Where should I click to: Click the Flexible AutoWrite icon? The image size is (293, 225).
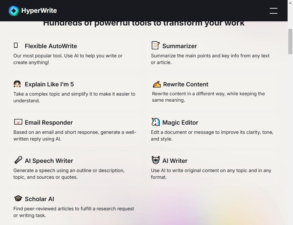[16, 45]
